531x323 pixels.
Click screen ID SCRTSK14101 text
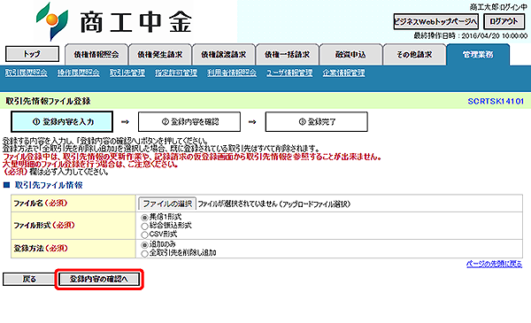tap(496, 101)
